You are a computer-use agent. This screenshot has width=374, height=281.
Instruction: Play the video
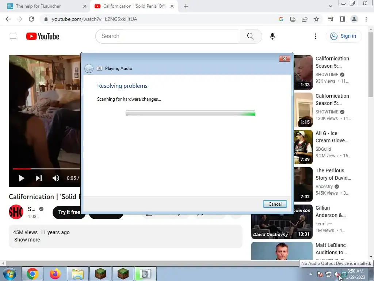[x=21, y=178]
